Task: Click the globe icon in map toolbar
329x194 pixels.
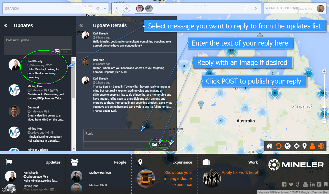Action: click(x=288, y=146)
